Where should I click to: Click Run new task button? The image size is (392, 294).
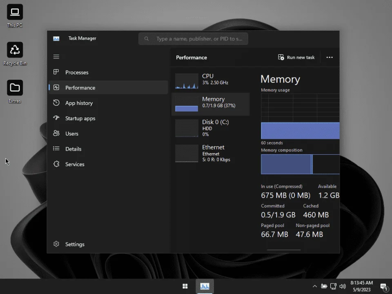click(296, 57)
